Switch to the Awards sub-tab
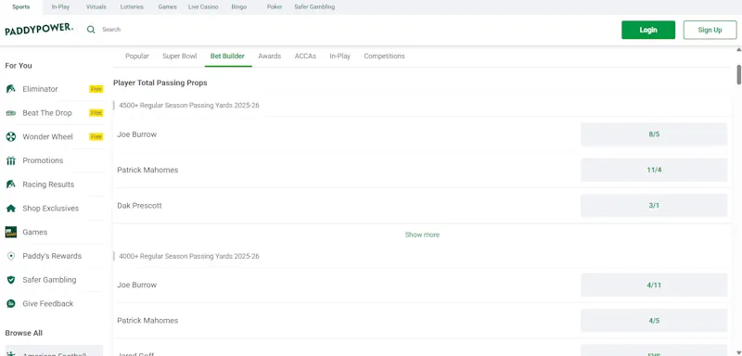 click(x=269, y=57)
